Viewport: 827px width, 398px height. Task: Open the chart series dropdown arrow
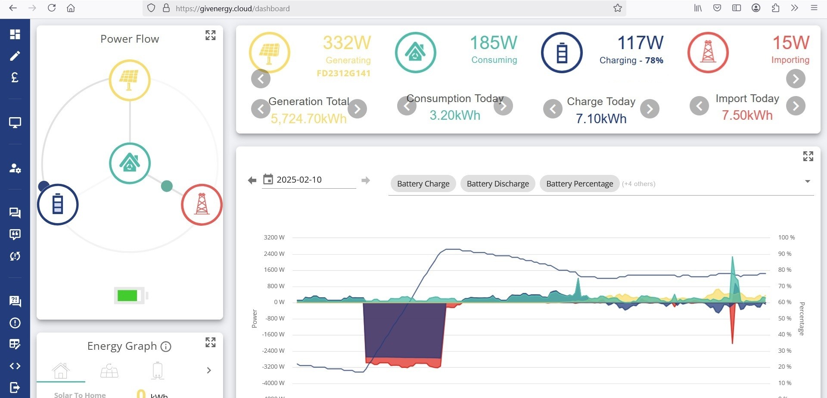(808, 181)
